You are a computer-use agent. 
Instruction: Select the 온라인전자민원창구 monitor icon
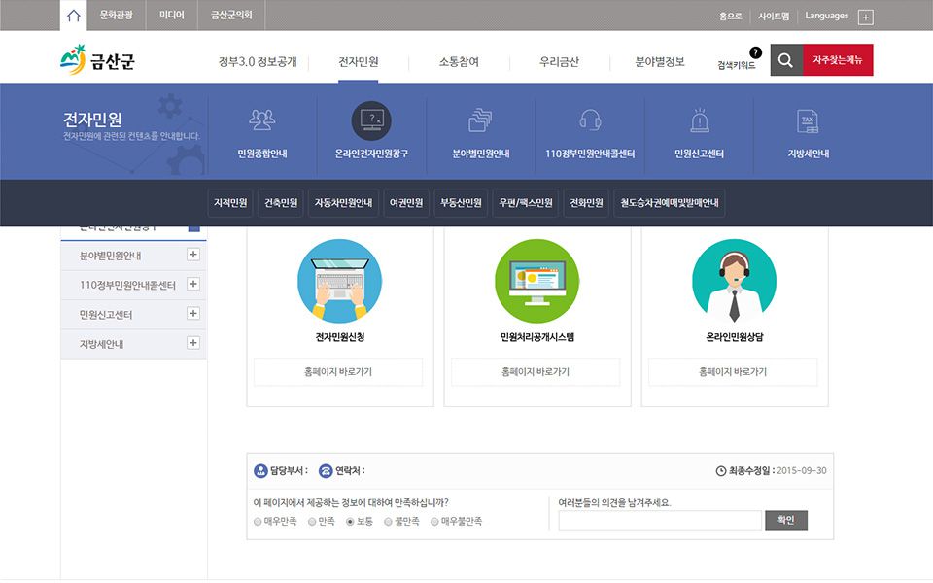(371, 120)
